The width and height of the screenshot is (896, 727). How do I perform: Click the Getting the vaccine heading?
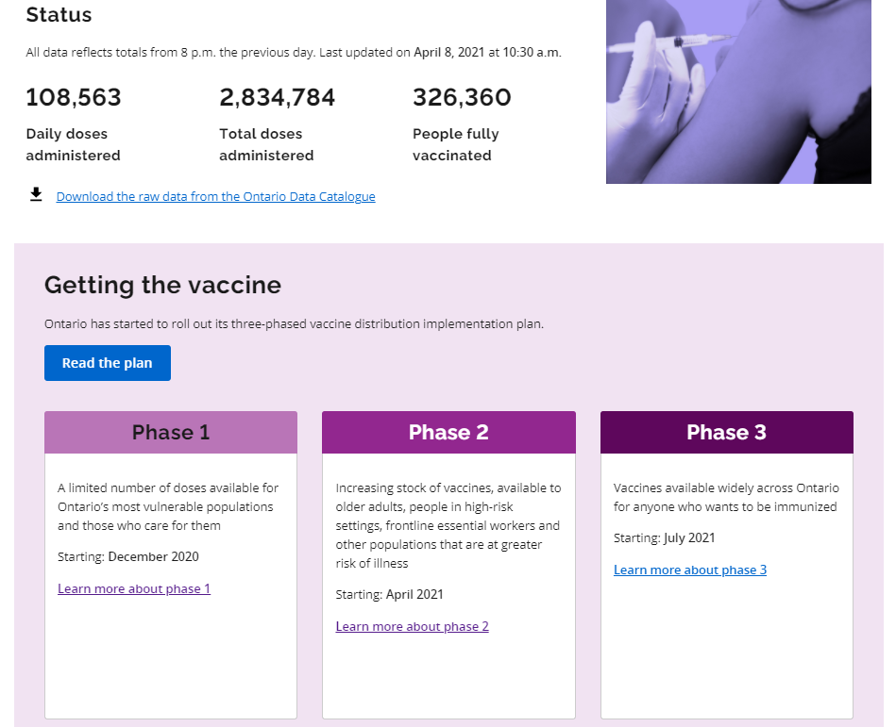click(x=162, y=285)
